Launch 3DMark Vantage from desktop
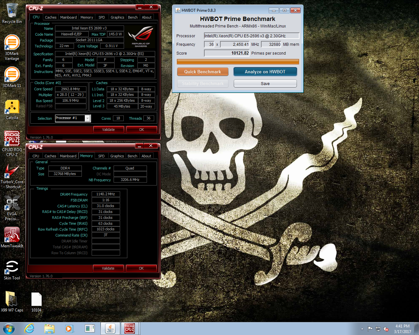The height and width of the screenshot is (335, 419). (x=12, y=48)
